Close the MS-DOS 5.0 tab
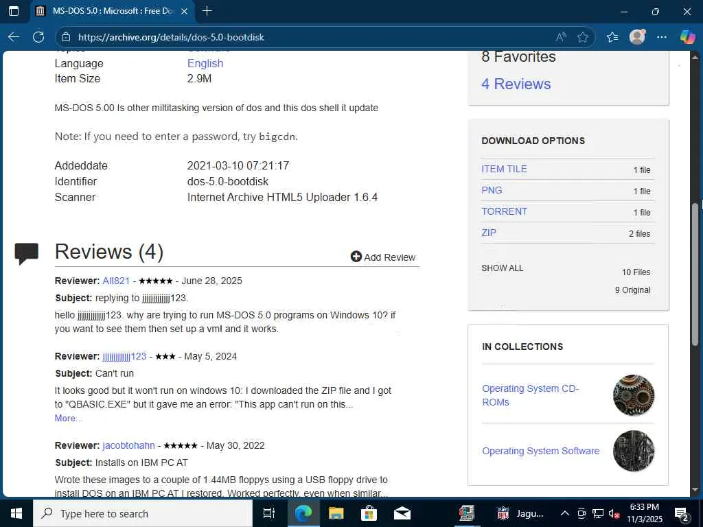The image size is (703, 527). coord(184,11)
